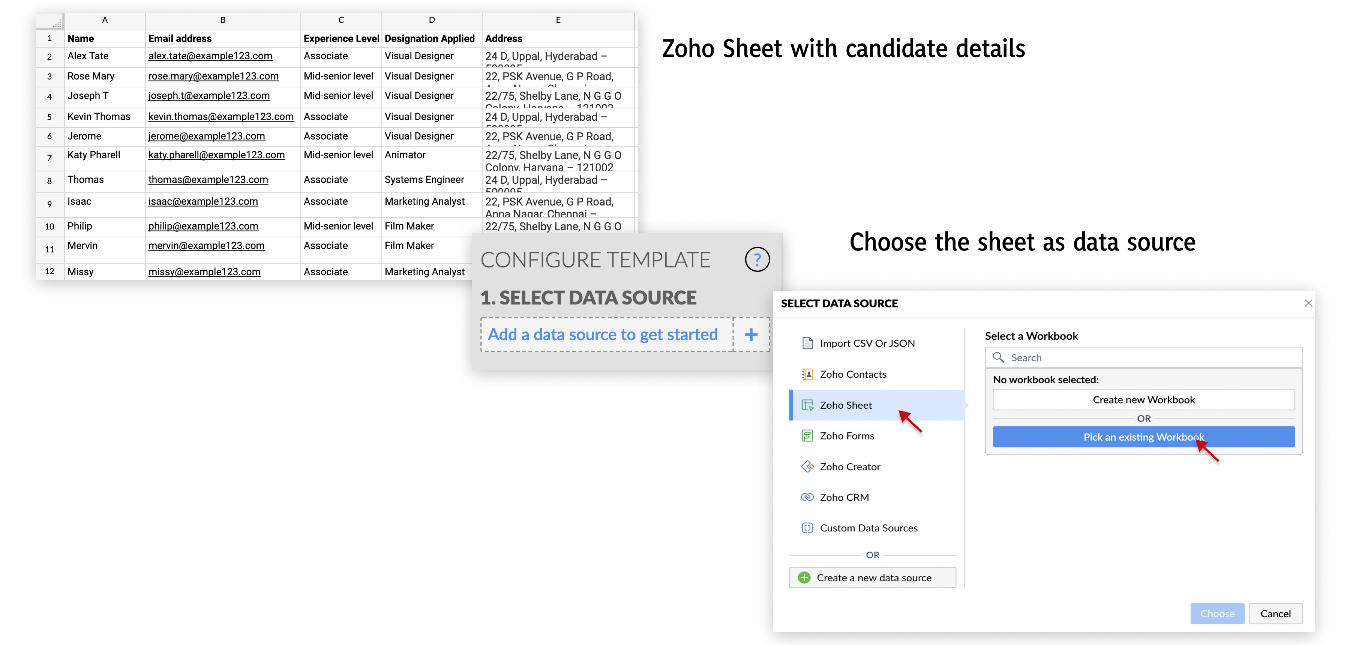Click the Import CSV Or JSON file icon
The height and width of the screenshot is (645, 1350).
coord(807,343)
